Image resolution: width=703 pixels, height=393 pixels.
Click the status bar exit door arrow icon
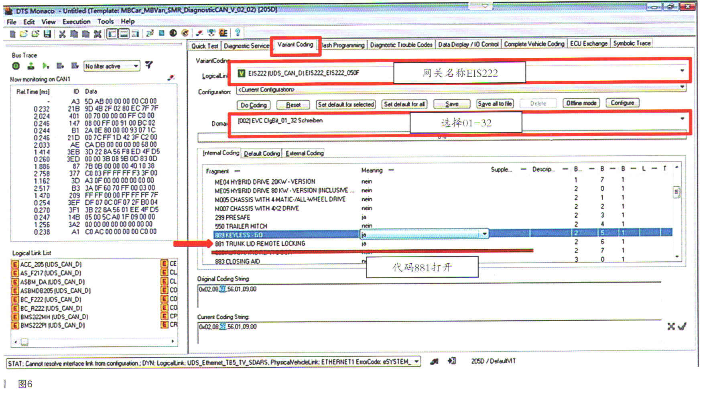[451, 361]
